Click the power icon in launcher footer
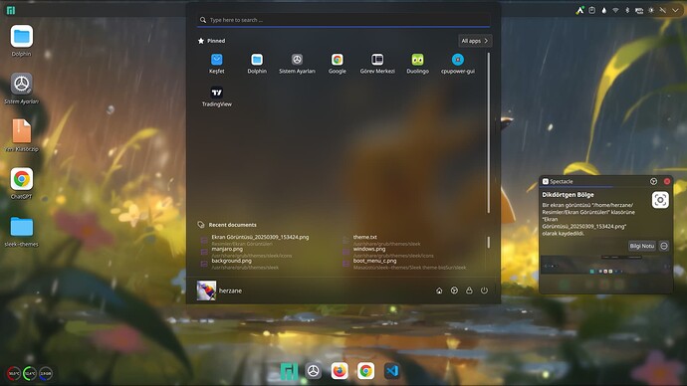The image size is (687, 386). coord(484,290)
